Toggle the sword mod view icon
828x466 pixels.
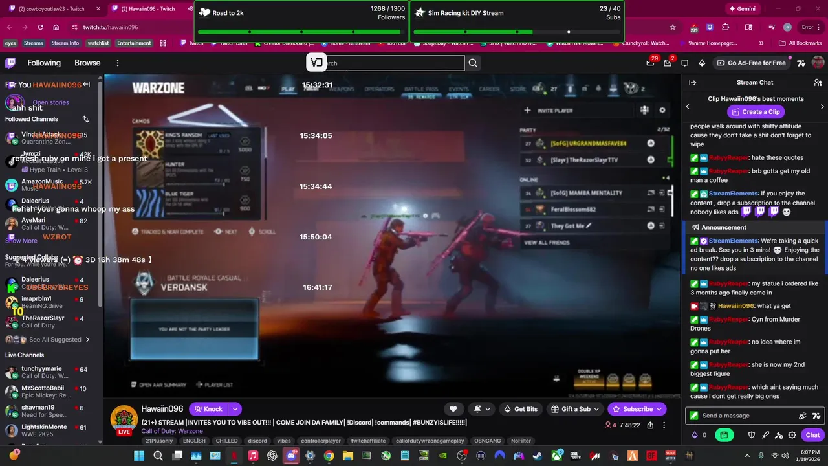(x=765, y=435)
